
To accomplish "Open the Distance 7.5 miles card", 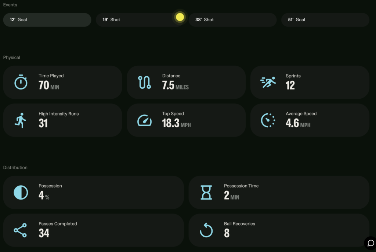I will point(186,82).
